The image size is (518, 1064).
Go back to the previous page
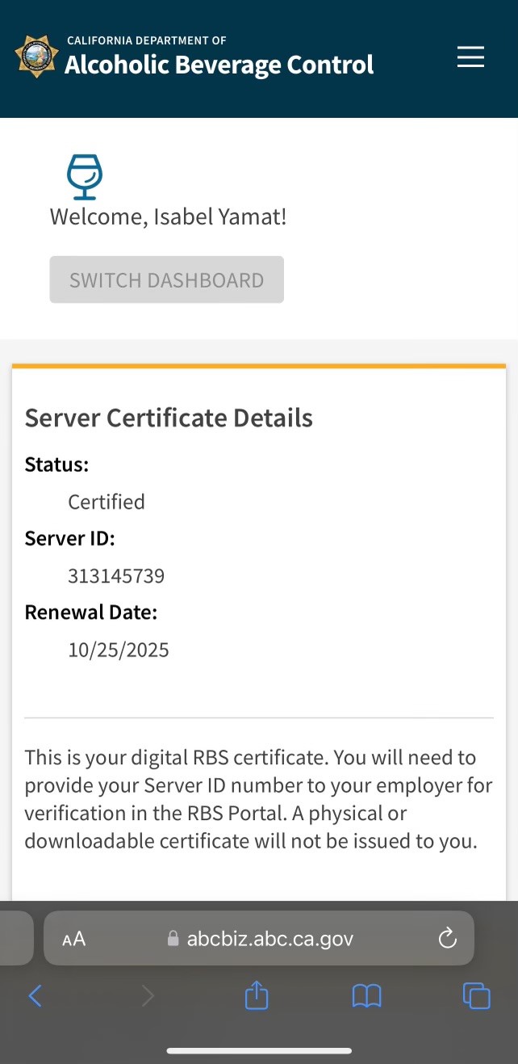[x=35, y=996]
